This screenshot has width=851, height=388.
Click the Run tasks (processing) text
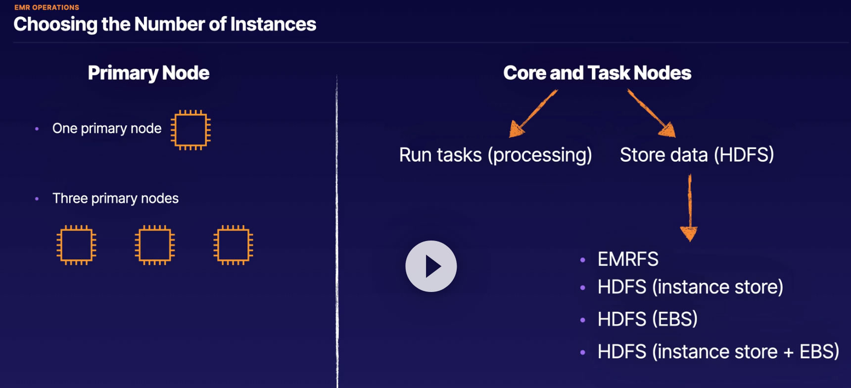click(495, 155)
